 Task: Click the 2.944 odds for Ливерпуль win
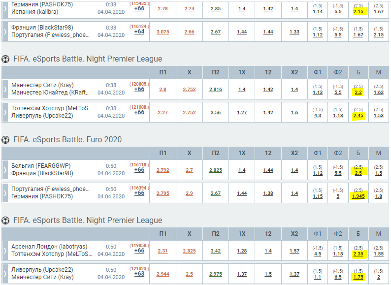163,274
